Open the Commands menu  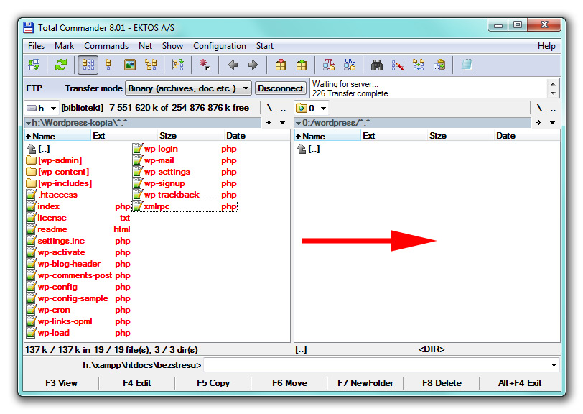(x=106, y=46)
